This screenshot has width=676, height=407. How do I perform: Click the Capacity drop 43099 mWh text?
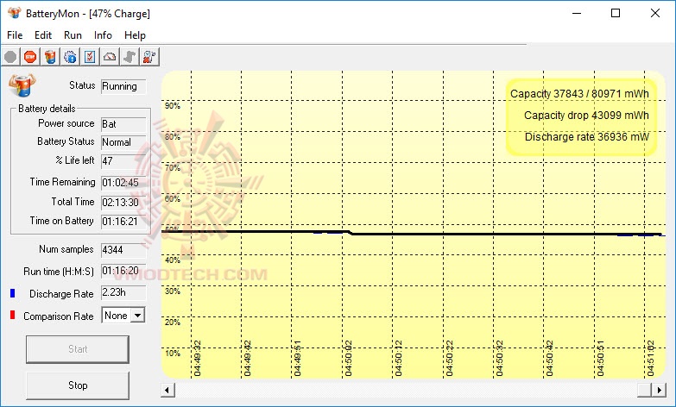pos(586,116)
